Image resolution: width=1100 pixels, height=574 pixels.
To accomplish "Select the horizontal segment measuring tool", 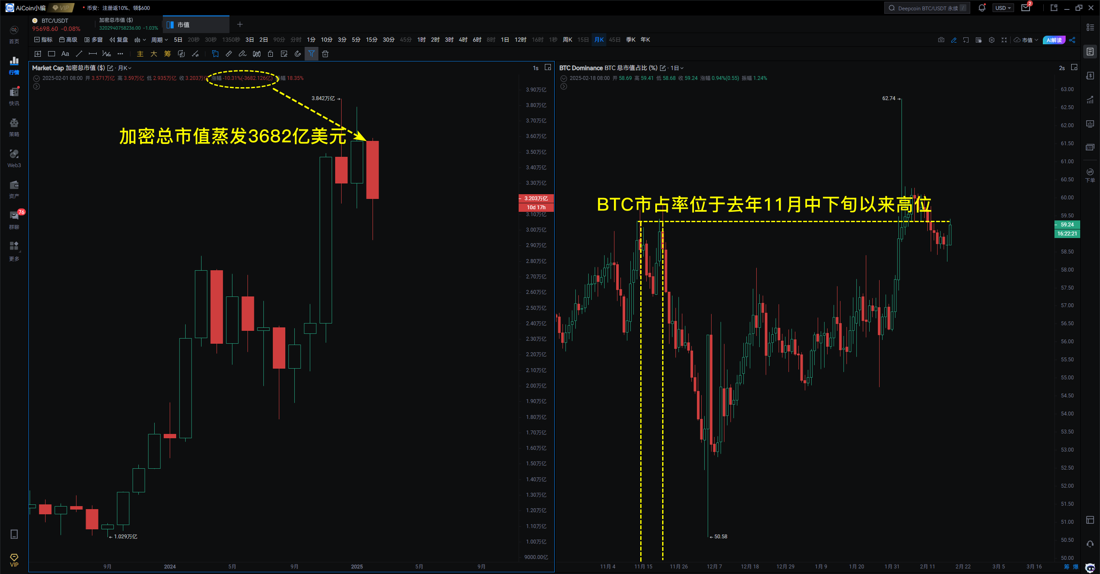I will coord(93,54).
